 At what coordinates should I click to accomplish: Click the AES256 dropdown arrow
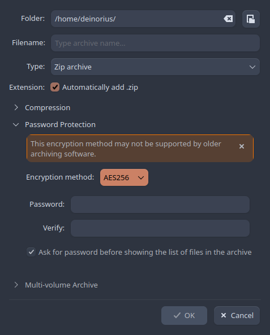(x=141, y=177)
